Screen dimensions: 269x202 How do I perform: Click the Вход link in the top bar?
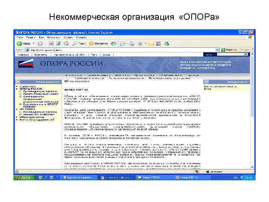(106, 55)
